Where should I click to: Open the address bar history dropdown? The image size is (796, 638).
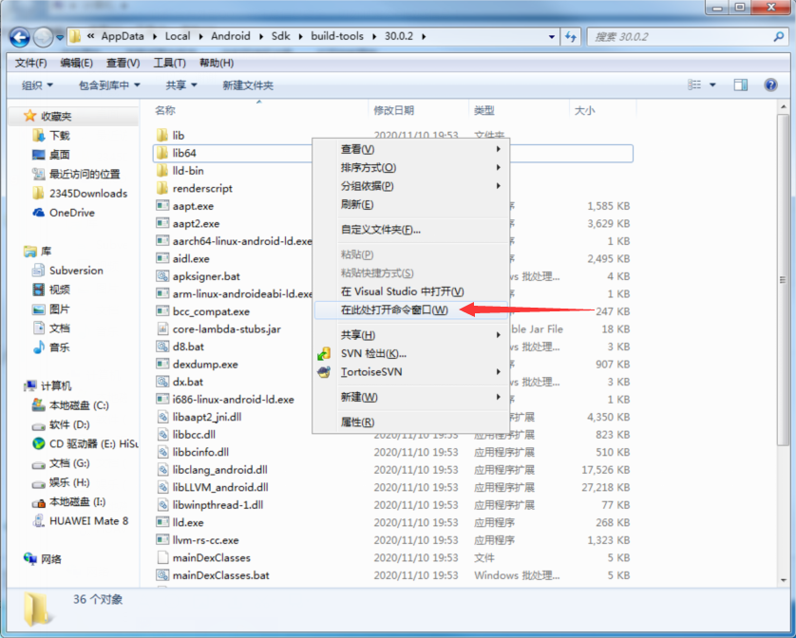pyautogui.click(x=552, y=36)
